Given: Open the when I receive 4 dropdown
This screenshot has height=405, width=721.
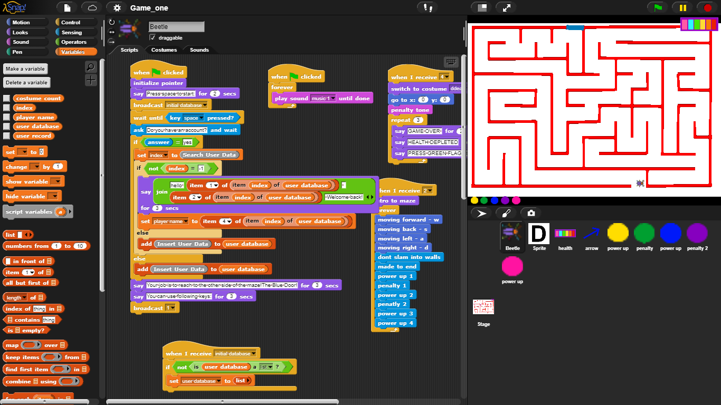Looking at the screenshot, I should (x=447, y=77).
